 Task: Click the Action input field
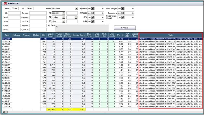[15, 30]
